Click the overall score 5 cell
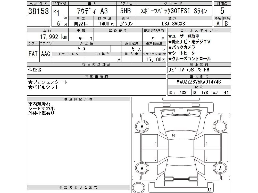 coord(222,11)
